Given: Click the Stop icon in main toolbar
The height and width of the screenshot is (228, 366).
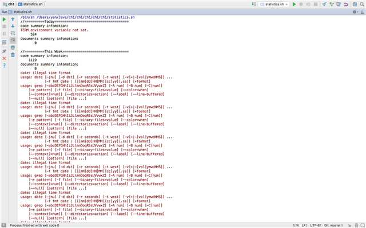Looking at the screenshot, I should click(x=316, y=4).
